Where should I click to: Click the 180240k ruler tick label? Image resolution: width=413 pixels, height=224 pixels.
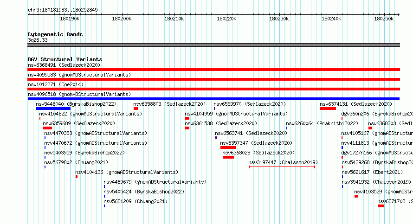click(x=331, y=19)
